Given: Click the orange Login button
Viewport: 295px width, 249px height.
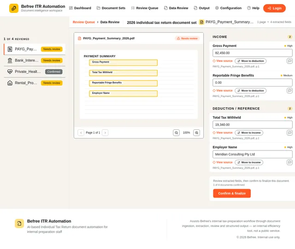Looking at the screenshot, I should pos(274,8).
